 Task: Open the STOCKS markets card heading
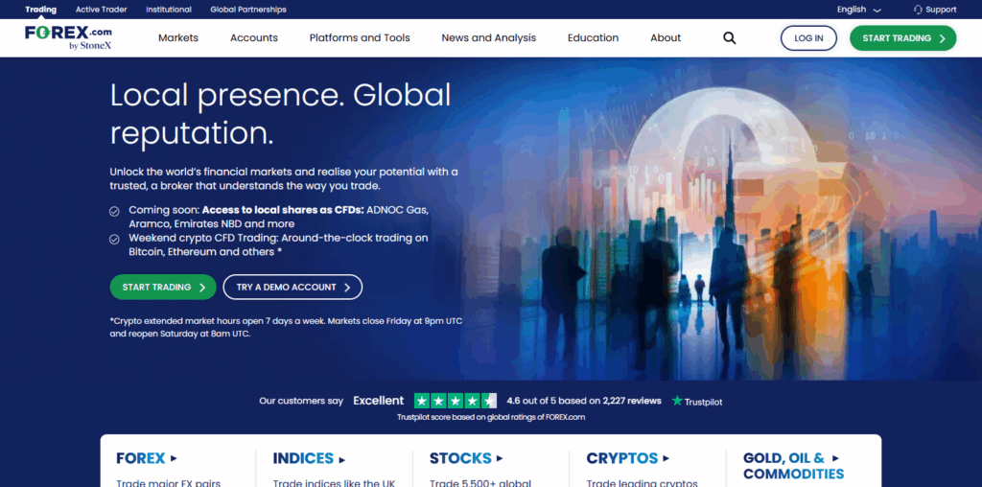click(460, 458)
